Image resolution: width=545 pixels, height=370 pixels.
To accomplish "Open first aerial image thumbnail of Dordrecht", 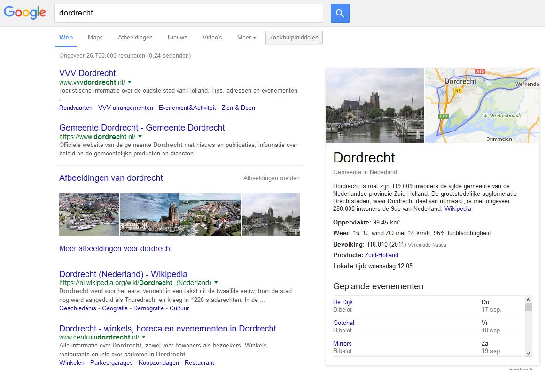I will point(89,215).
